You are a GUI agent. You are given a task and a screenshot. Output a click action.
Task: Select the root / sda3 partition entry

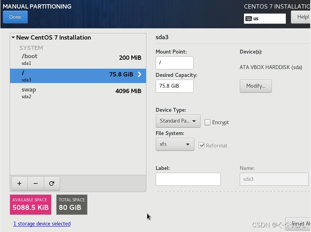[x=78, y=76]
